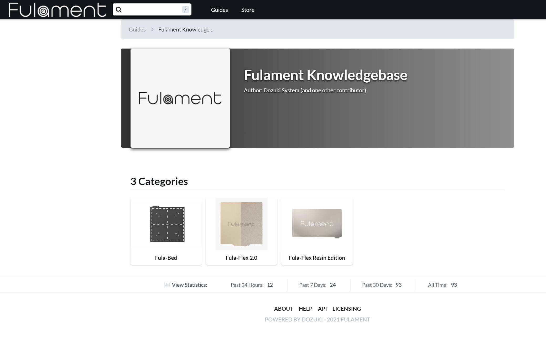Click the slash shortcut badge in search
This screenshot has height=338, width=546.
(x=185, y=9)
